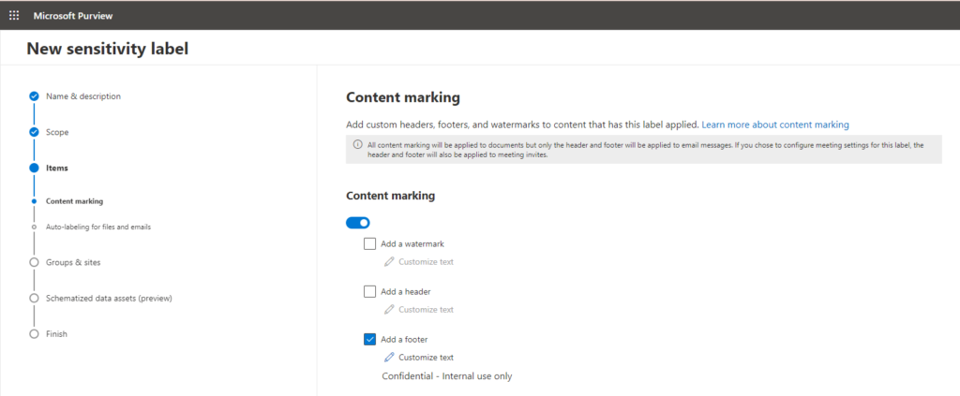
Task: Click the Microsoft Purview header title
Action: click(x=73, y=16)
